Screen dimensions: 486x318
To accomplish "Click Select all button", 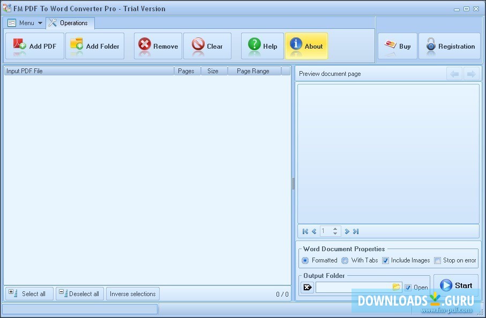I will tap(29, 293).
